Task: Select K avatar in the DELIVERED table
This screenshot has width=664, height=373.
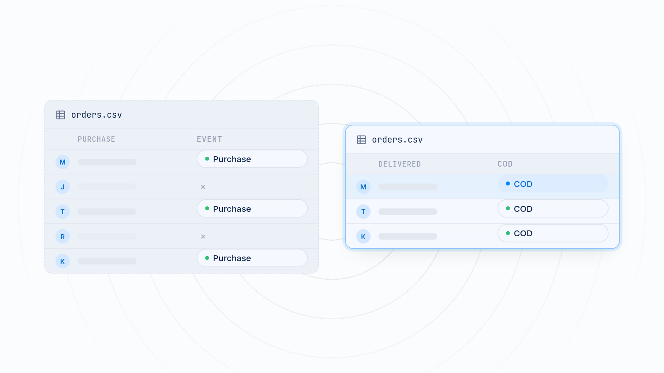Action: tap(364, 237)
